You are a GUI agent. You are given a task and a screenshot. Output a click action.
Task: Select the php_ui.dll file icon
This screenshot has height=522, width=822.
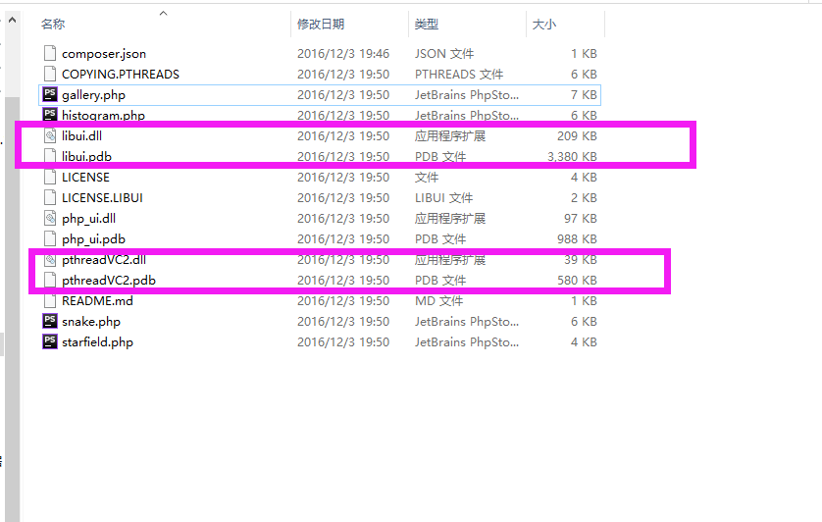[x=50, y=219]
